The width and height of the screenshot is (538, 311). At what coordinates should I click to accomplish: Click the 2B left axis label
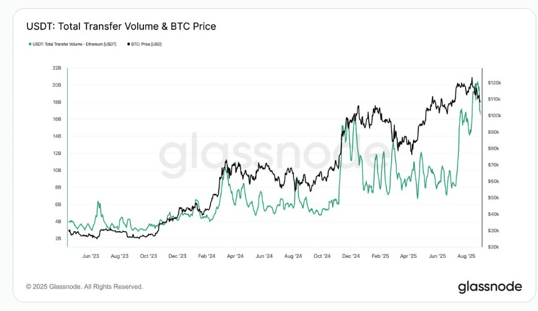click(x=58, y=238)
